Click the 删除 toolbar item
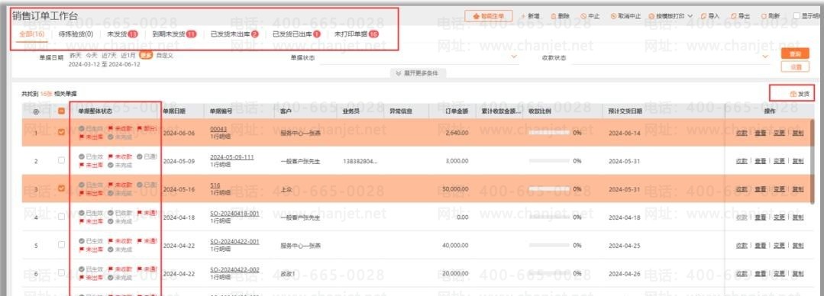Viewport: 824px width, 296px height. click(561, 16)
